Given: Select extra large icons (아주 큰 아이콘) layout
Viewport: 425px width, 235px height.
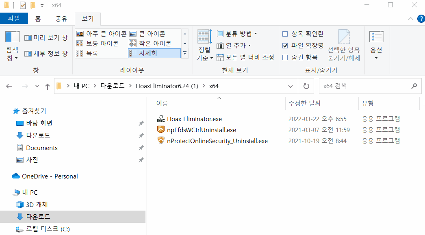Looking at the screenshot, I should pyautogui.click(x=101, y=34).
